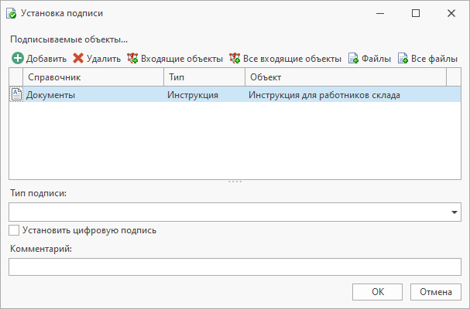Confirm with the OK button
This screenshot has width=470, height=309.
(377, 292)
